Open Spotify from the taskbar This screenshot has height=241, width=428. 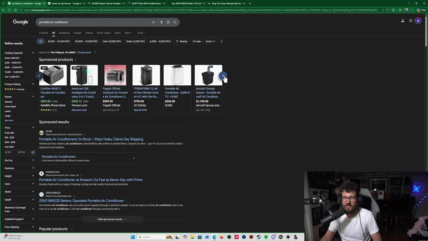pos(266,237)
